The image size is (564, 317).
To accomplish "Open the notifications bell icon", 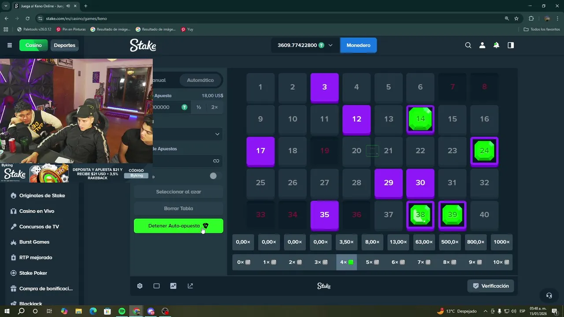I will pyautogui.click(x=496, y=45).
